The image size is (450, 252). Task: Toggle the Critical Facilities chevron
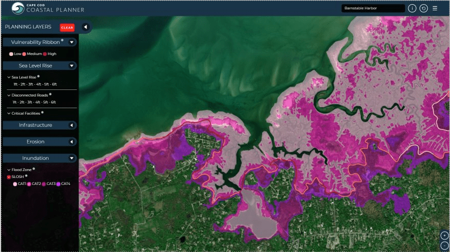(9, 114)
